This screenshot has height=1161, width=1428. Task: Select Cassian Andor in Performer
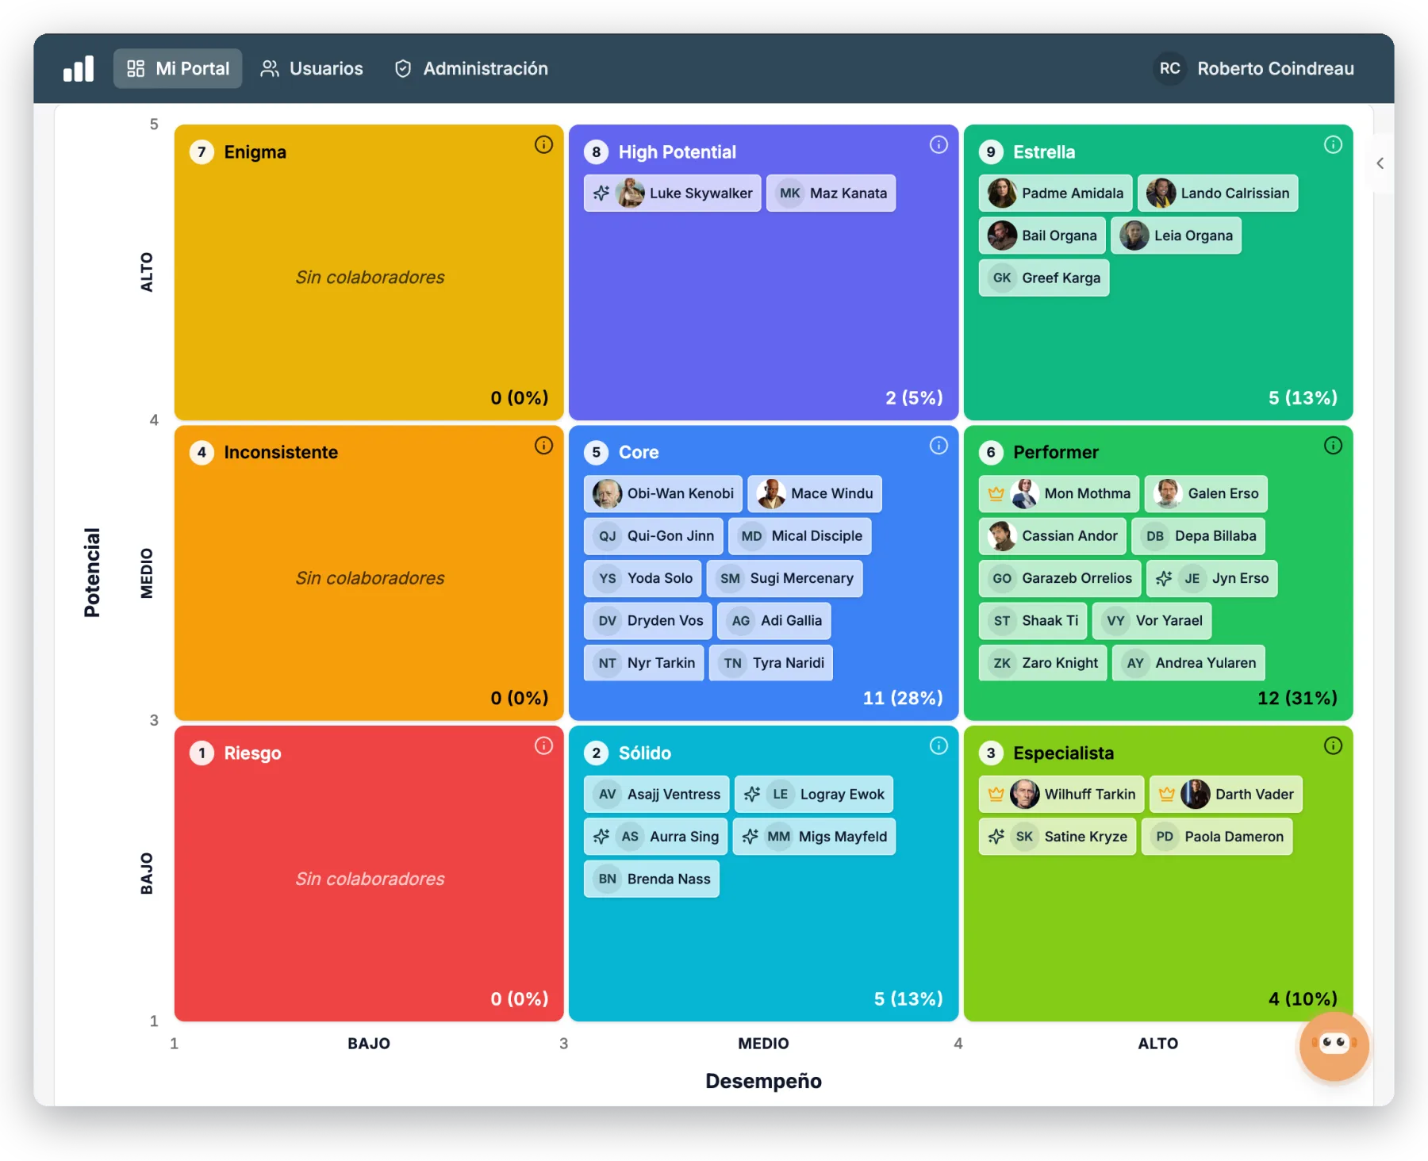tap(1053, 536)
